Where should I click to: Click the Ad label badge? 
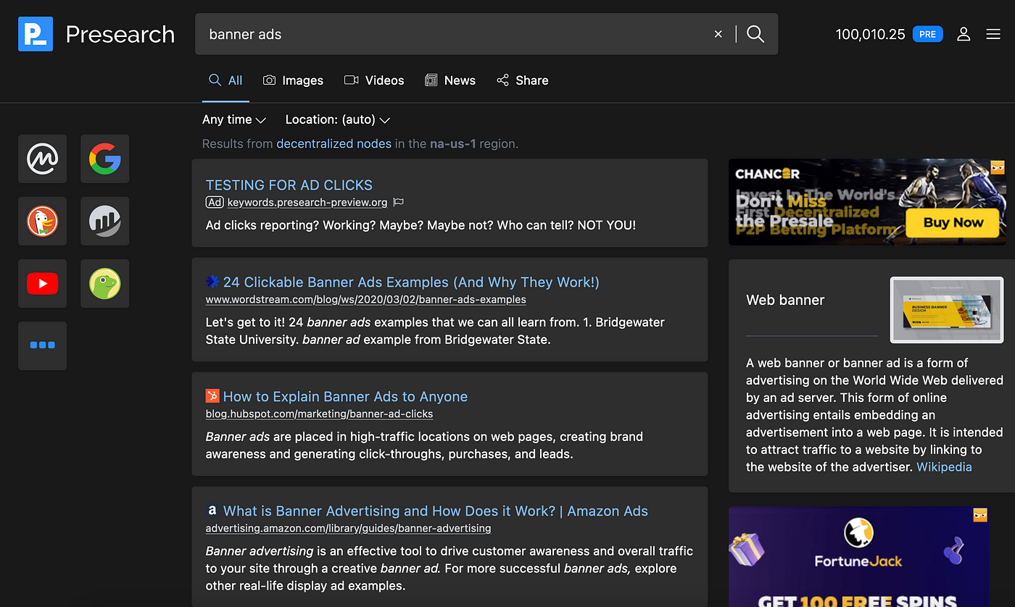(215, 203)
